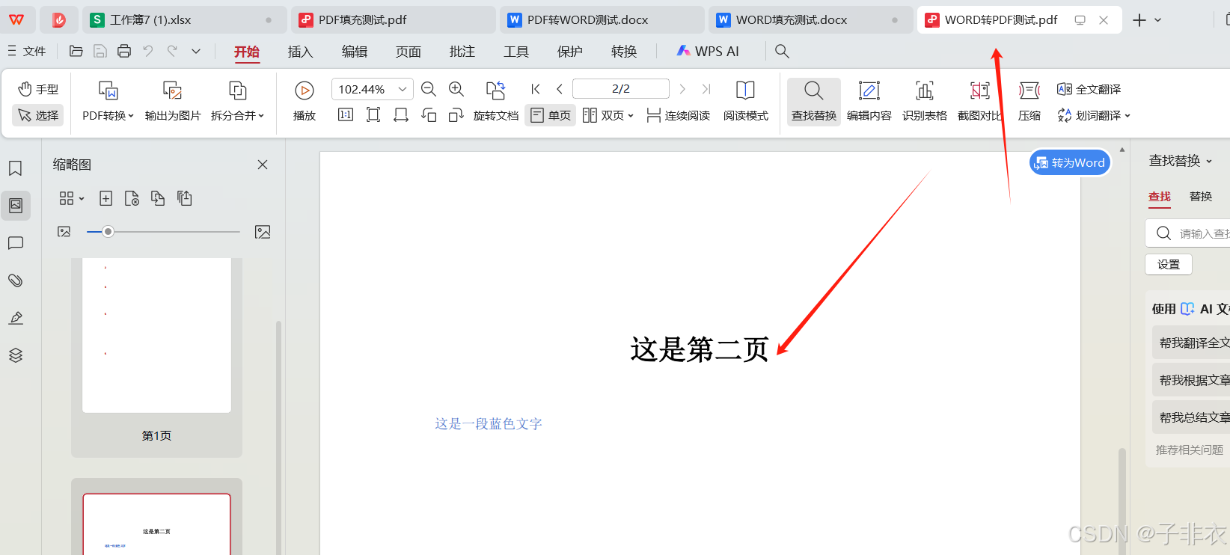Click Edit Content (编辑内容)

[x=869, y=101]
